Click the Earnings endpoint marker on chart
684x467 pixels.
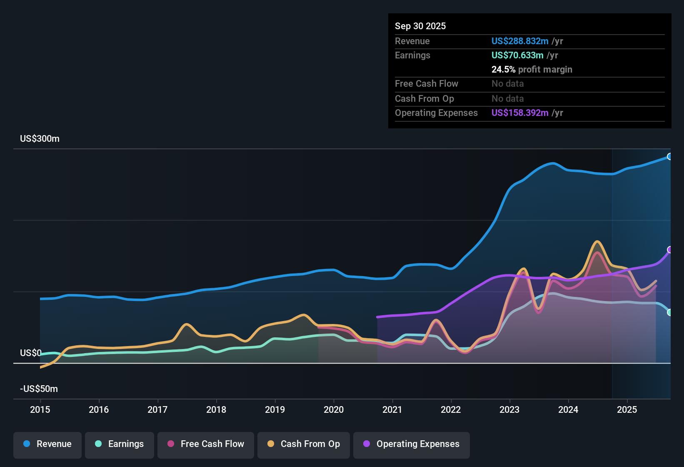coord(670,312)
